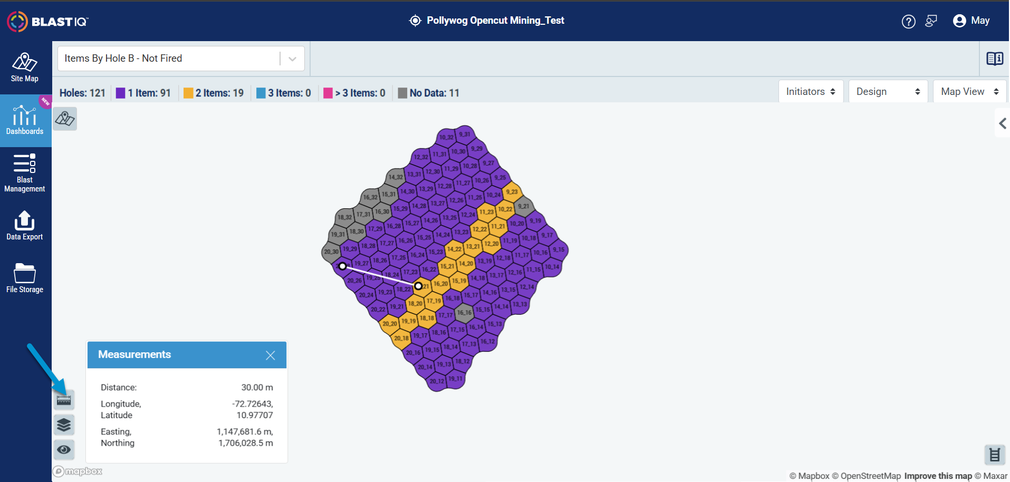This screenshot has width=1010, height=482.
Task: Expand the Items By Hole B dropdown
Action: tap(181, 59)
